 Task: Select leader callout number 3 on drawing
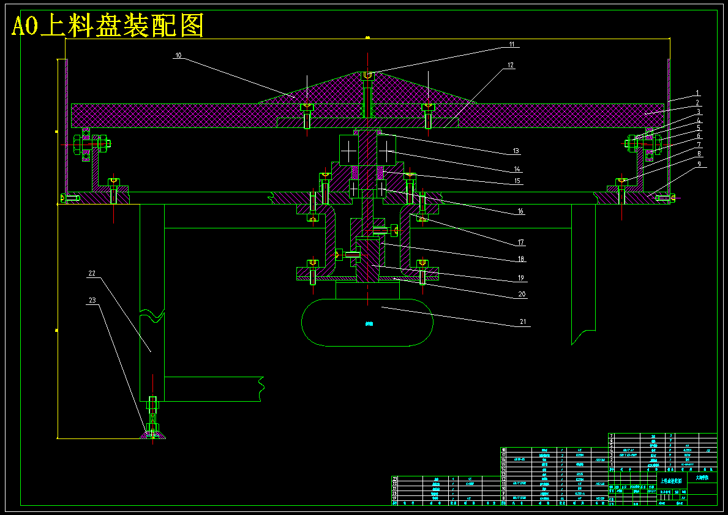(697, 111)
